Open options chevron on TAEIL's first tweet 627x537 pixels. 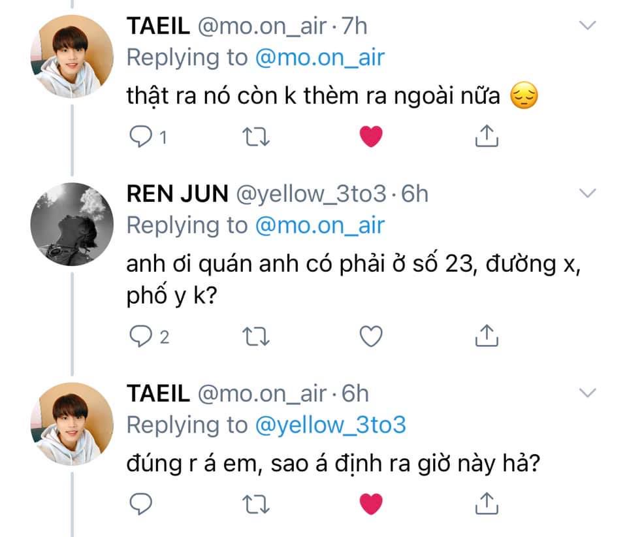[x=588, y=25]
